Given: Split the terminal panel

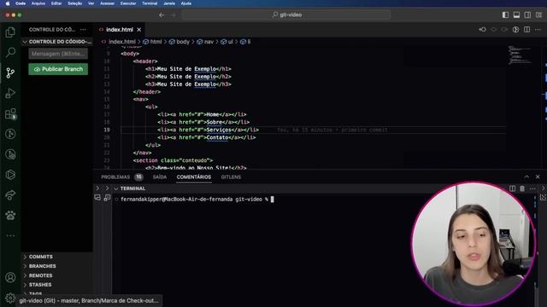Looking at the screenshot, I should [512, 188].
